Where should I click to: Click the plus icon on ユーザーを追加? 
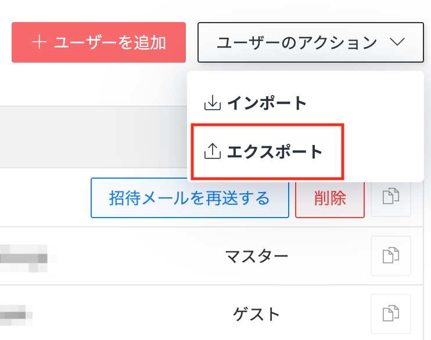coord(39,42)
